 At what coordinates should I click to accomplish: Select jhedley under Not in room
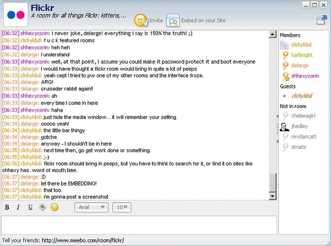[299, 127]
